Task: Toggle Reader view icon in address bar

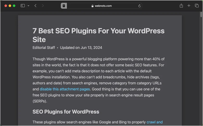Action: [x=64, y=6]
